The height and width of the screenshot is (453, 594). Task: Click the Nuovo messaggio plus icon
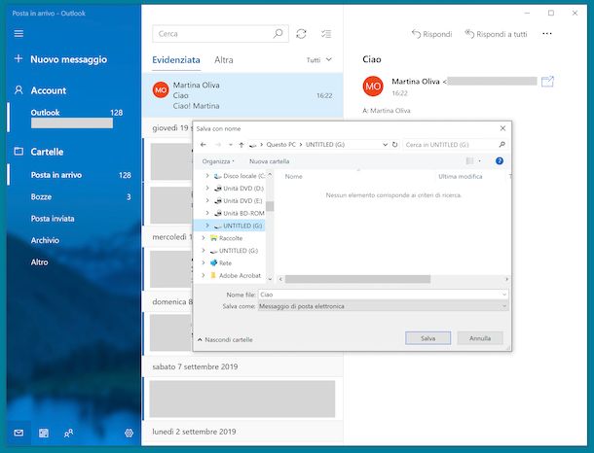pyautogui.click(x=18, y=58)
